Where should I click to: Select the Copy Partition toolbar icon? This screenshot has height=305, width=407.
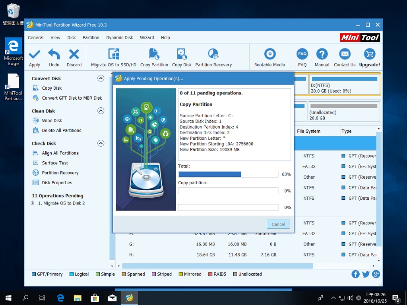click(154, 54)
